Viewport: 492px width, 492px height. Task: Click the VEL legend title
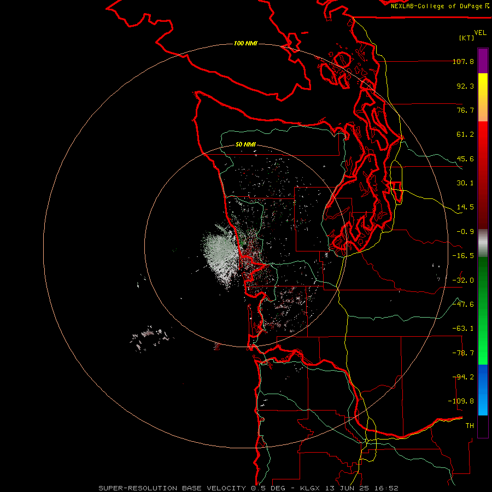tap(480, 33)
